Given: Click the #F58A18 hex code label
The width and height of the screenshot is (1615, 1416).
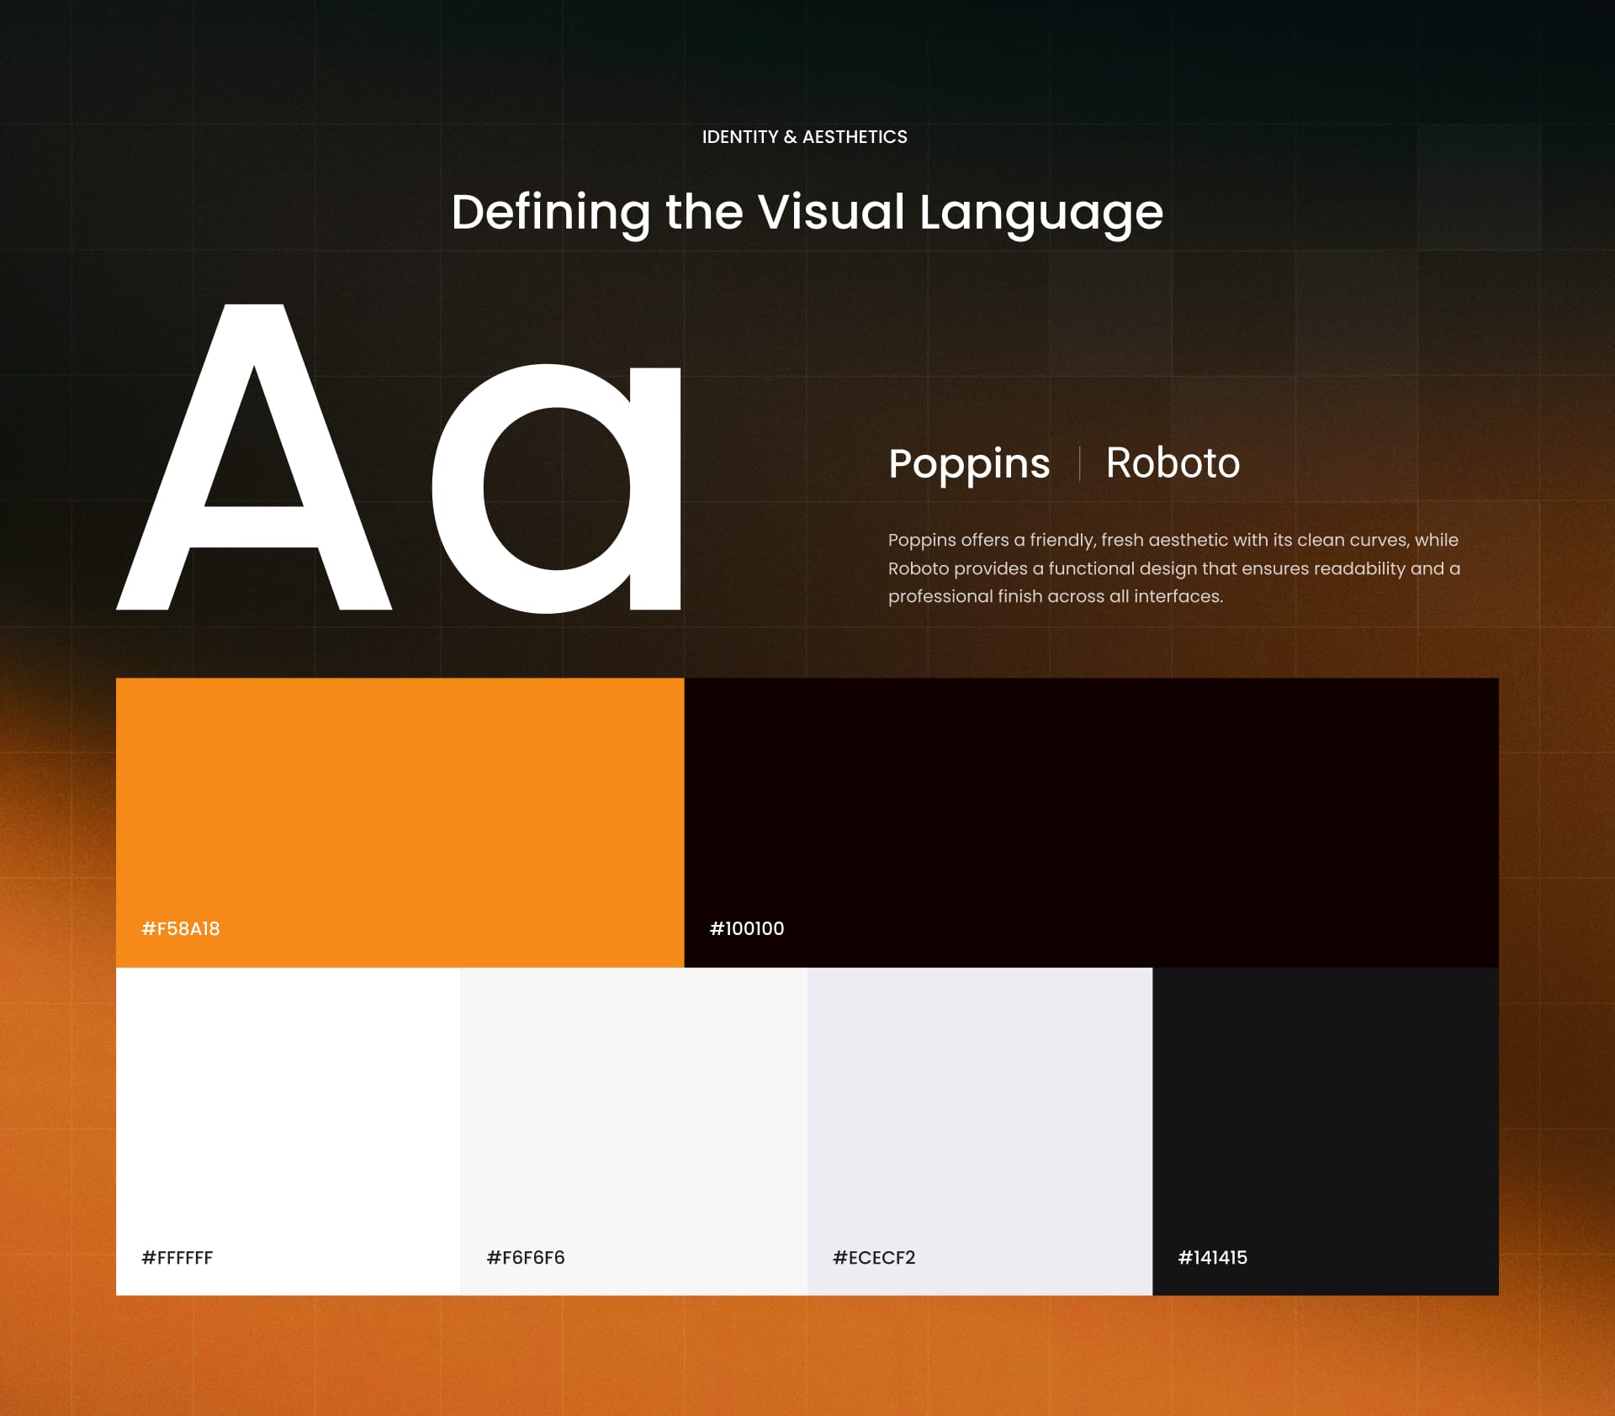Looking at the screenshot, I should coord(182,929).
